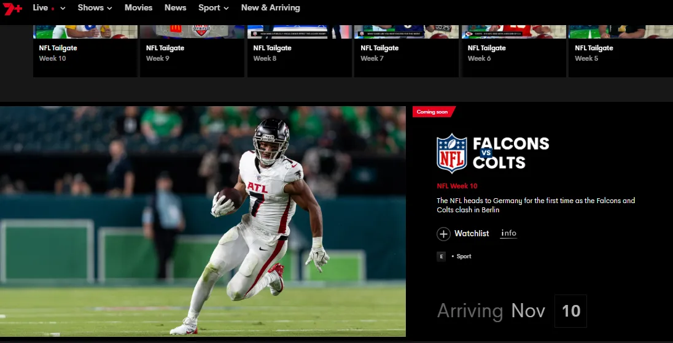Open the NFL Tailgate Week 8 card
The width and height of the screenshot is (673, 343).
pyautogui.click(x=300, y=51)
